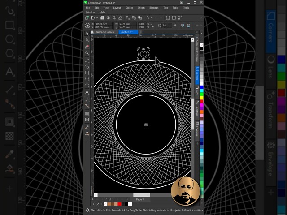The image size is (287, 215).
Task: Expand the toolbox quick customize plus
Action: click(x=87, y=142)
